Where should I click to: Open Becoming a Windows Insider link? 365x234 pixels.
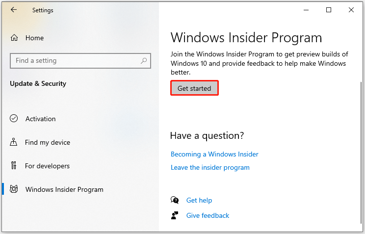[214, 154]
